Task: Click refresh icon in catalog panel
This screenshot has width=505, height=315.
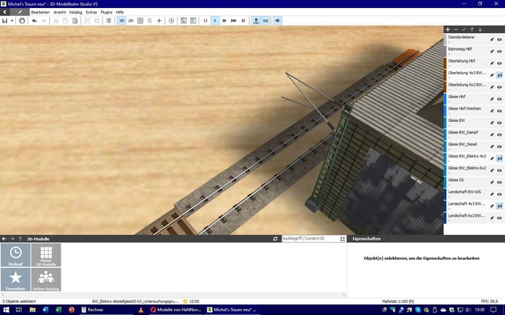Action: (x=275, y=239)
